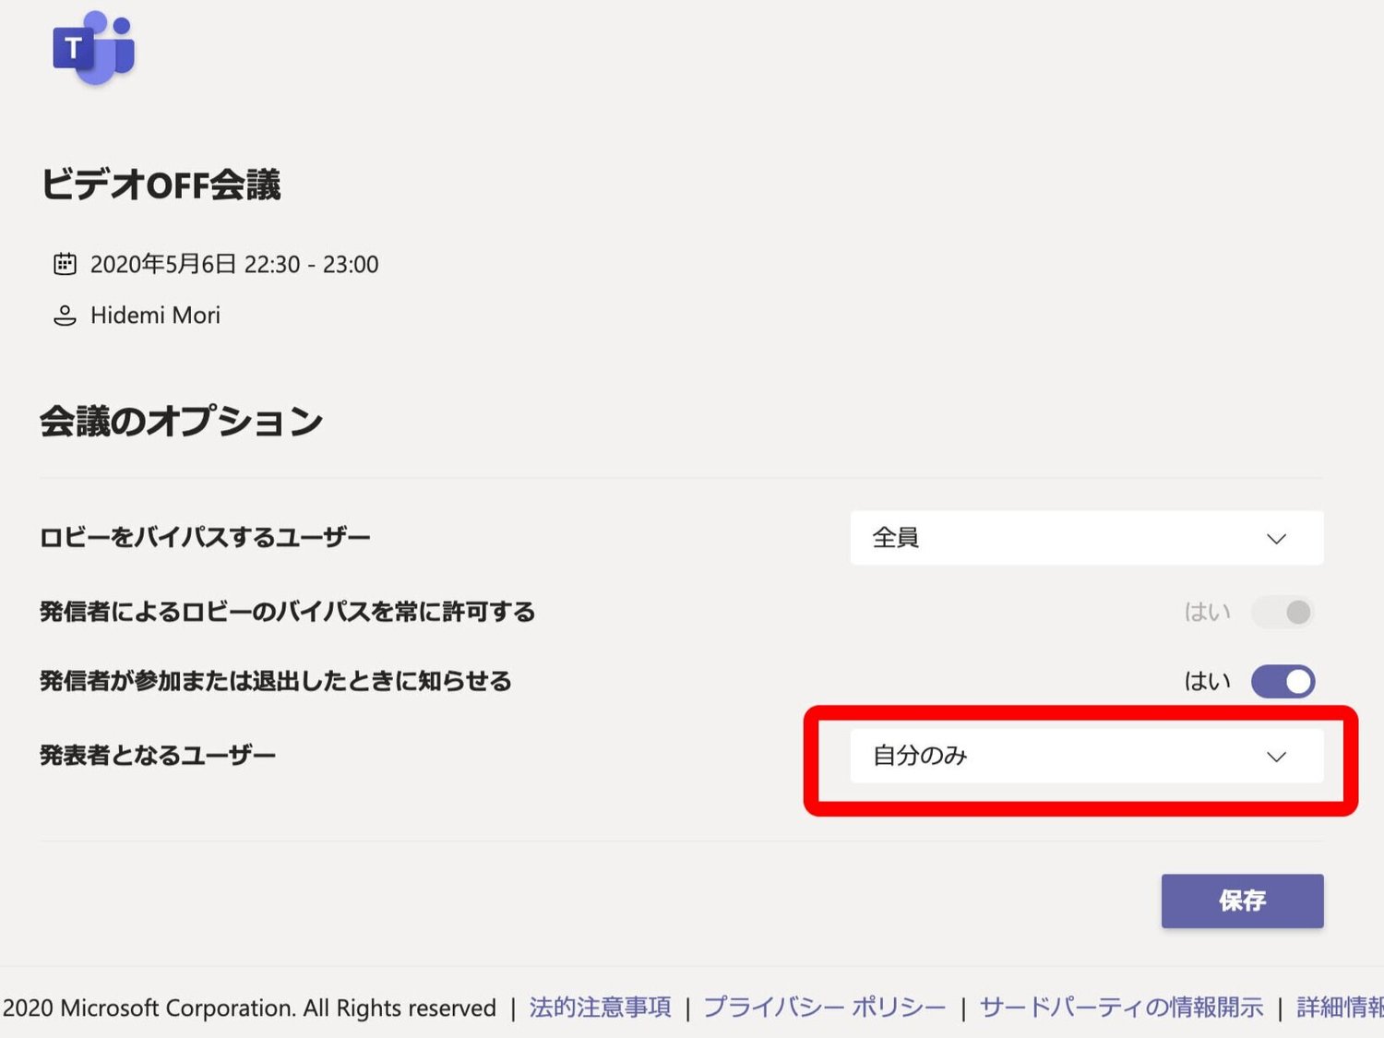Click the 会議のオプション heading
This screenshot has height=1038, width=1384.
pos(181,422)
